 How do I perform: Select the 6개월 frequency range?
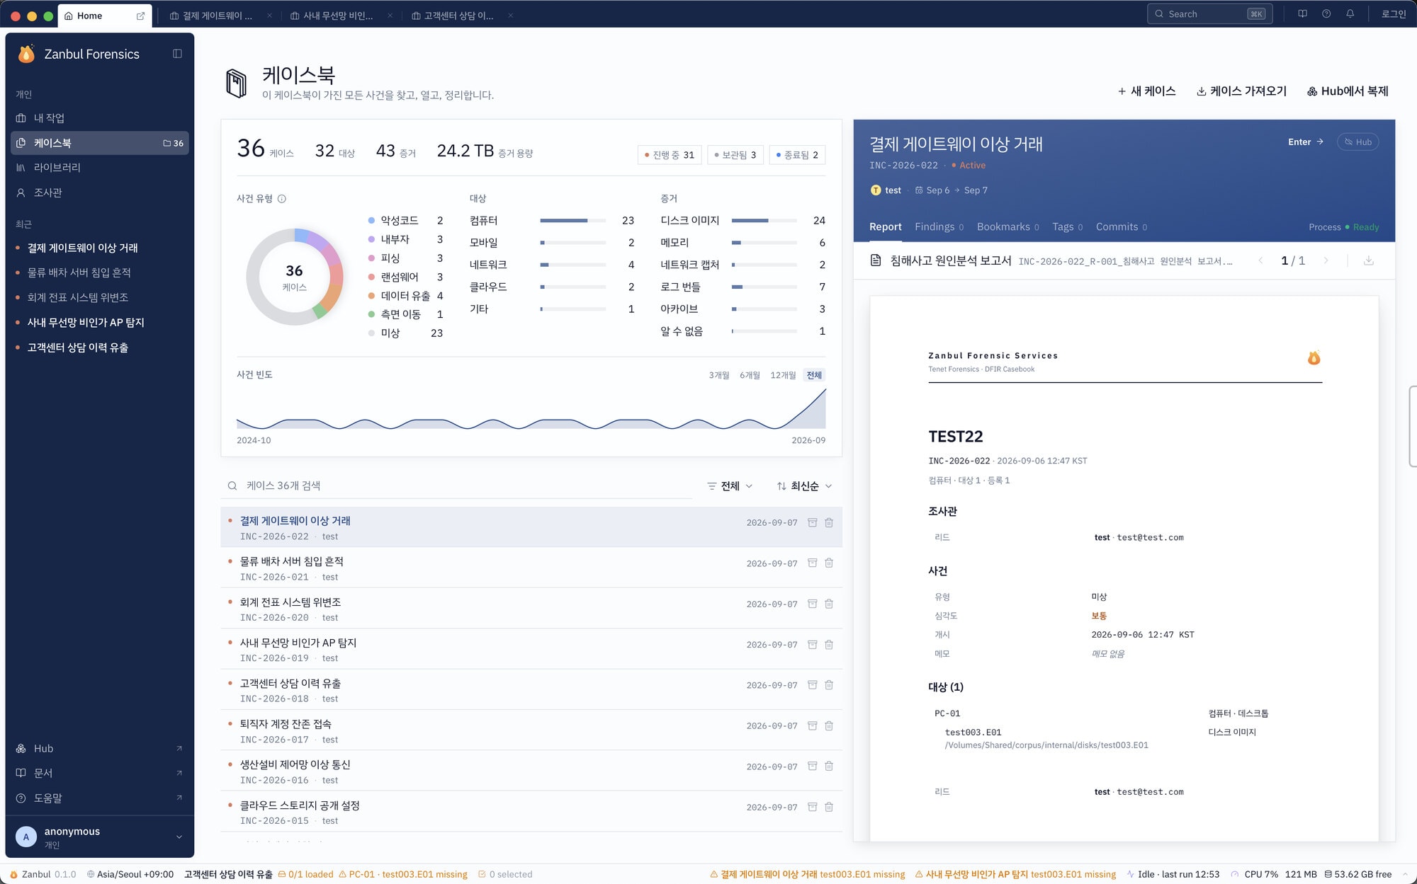(x=750, y=375)
